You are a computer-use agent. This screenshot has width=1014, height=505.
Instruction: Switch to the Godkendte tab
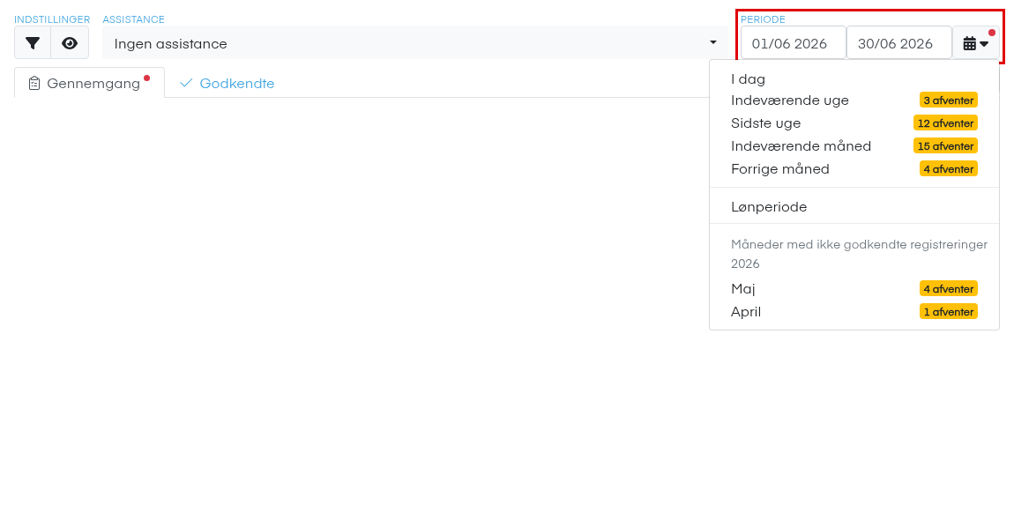tap(227, 84)
